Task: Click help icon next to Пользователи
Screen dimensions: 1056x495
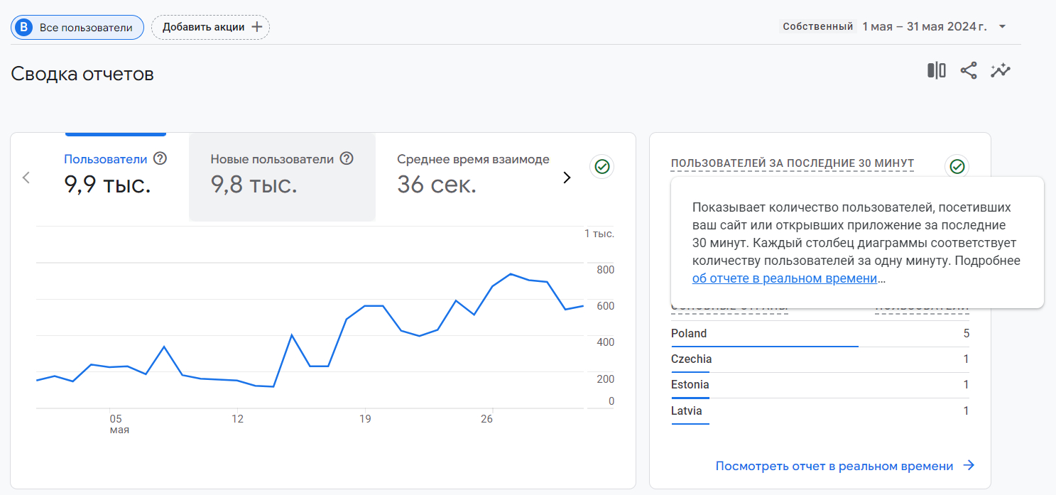Action: [x=160, y=159]
